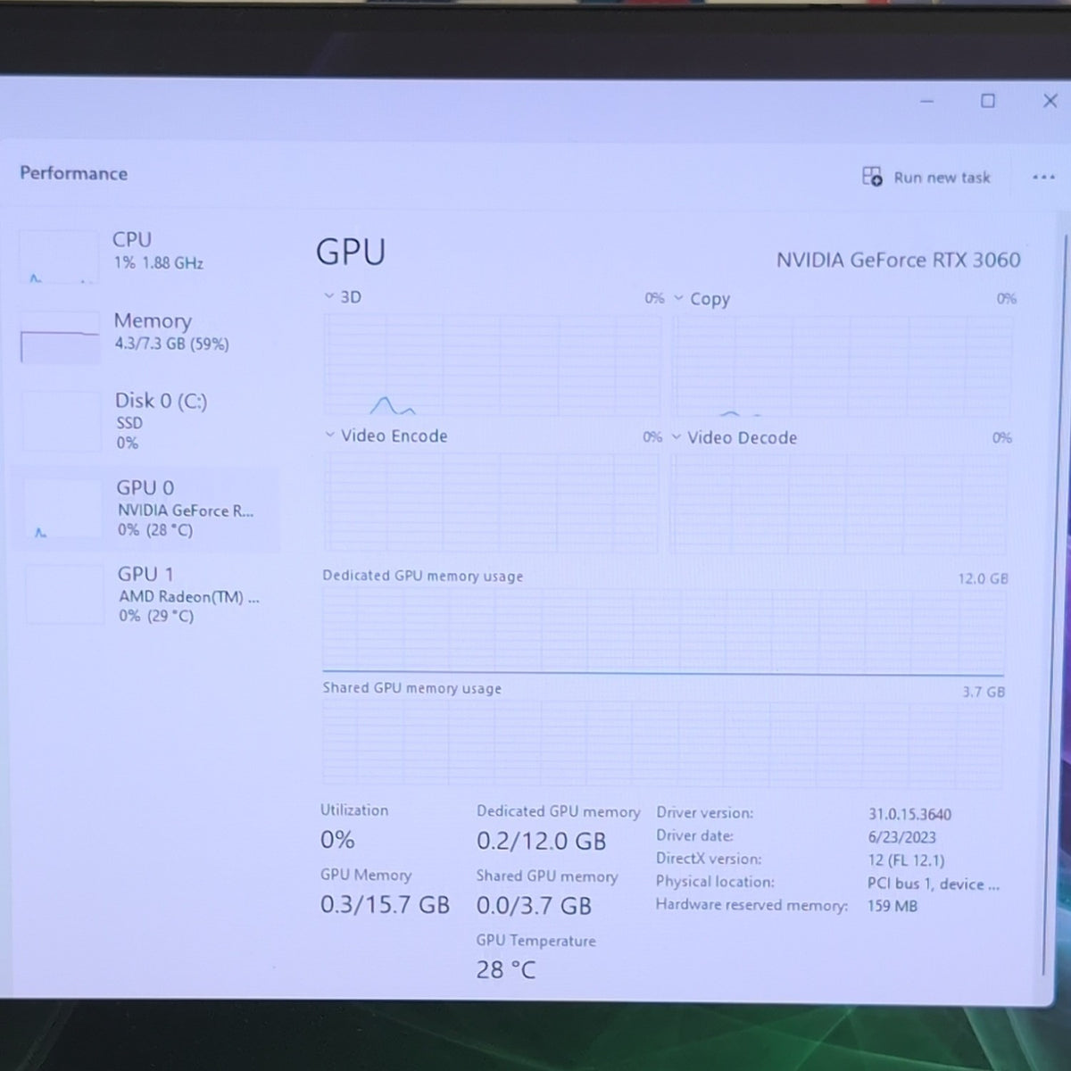
Task: Open the three-dots more options menu
Action: coord(1043,178)
